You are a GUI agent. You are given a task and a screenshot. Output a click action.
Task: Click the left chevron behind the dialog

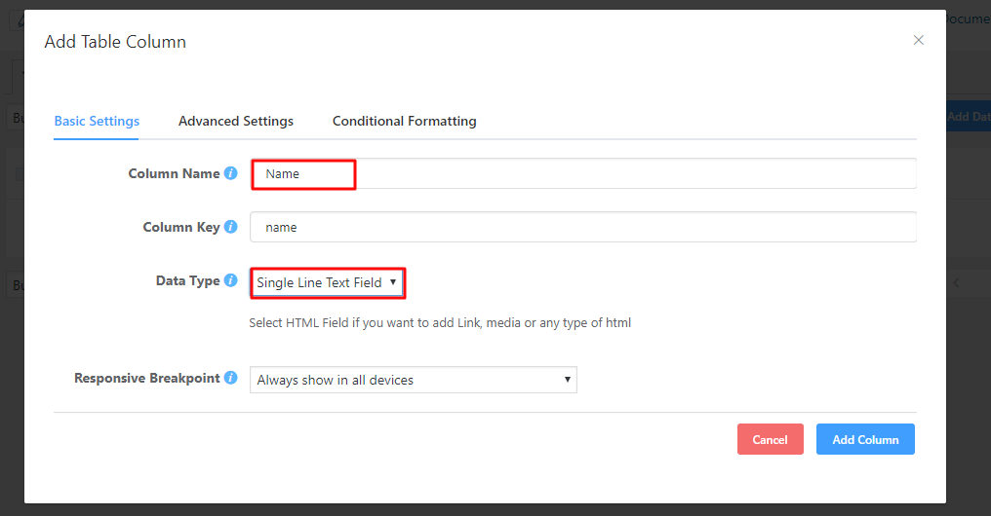957,283
